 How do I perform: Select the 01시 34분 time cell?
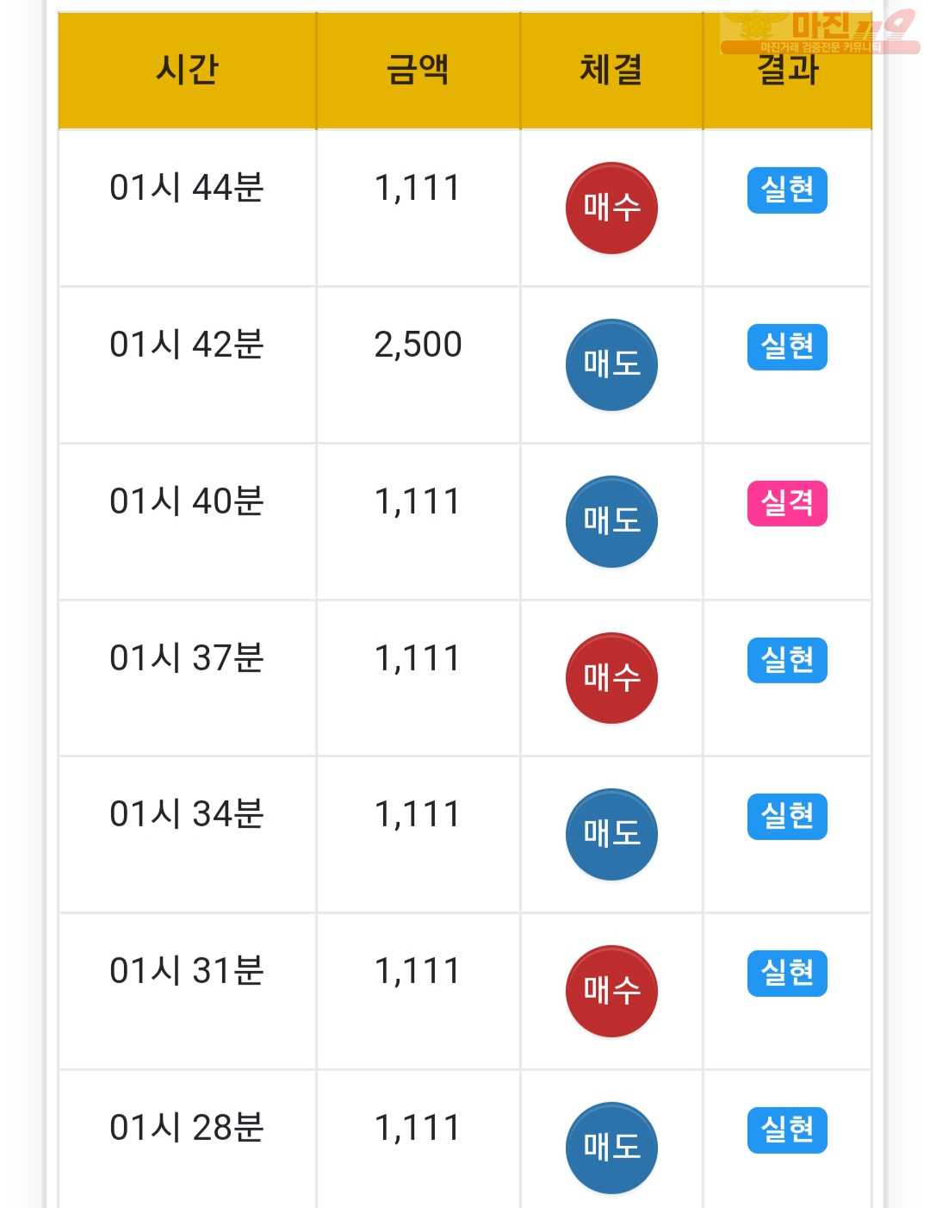pos(187,814)
